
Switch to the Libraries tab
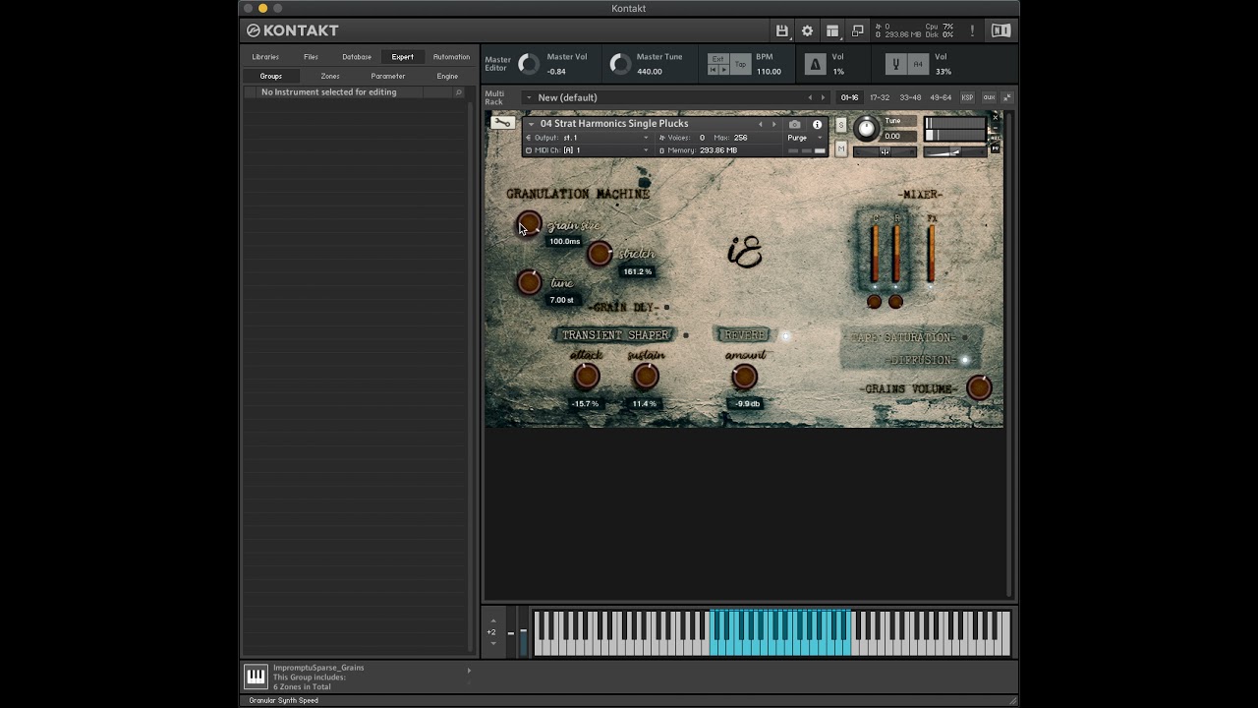pyautogui.click(x=265, y=57)
